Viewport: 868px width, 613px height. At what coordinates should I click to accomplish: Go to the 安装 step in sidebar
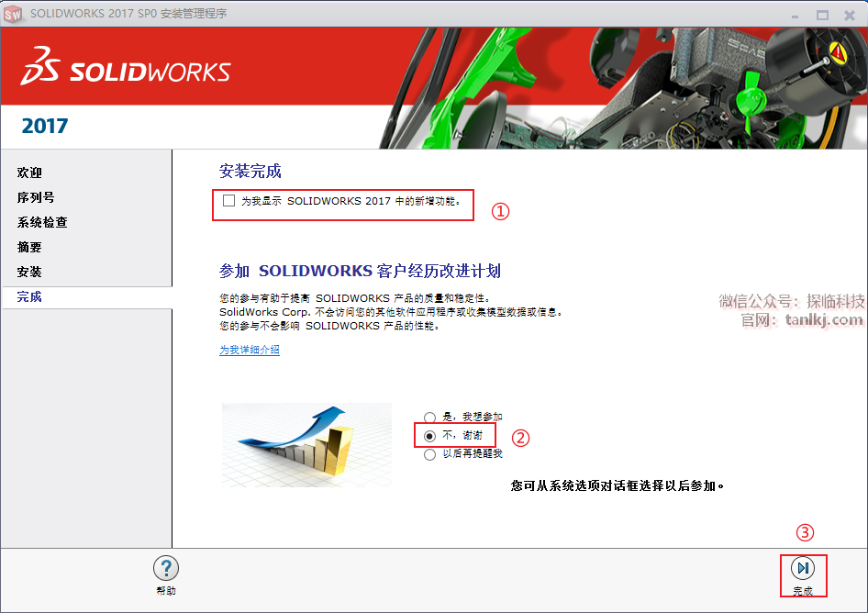coord(29,272)
